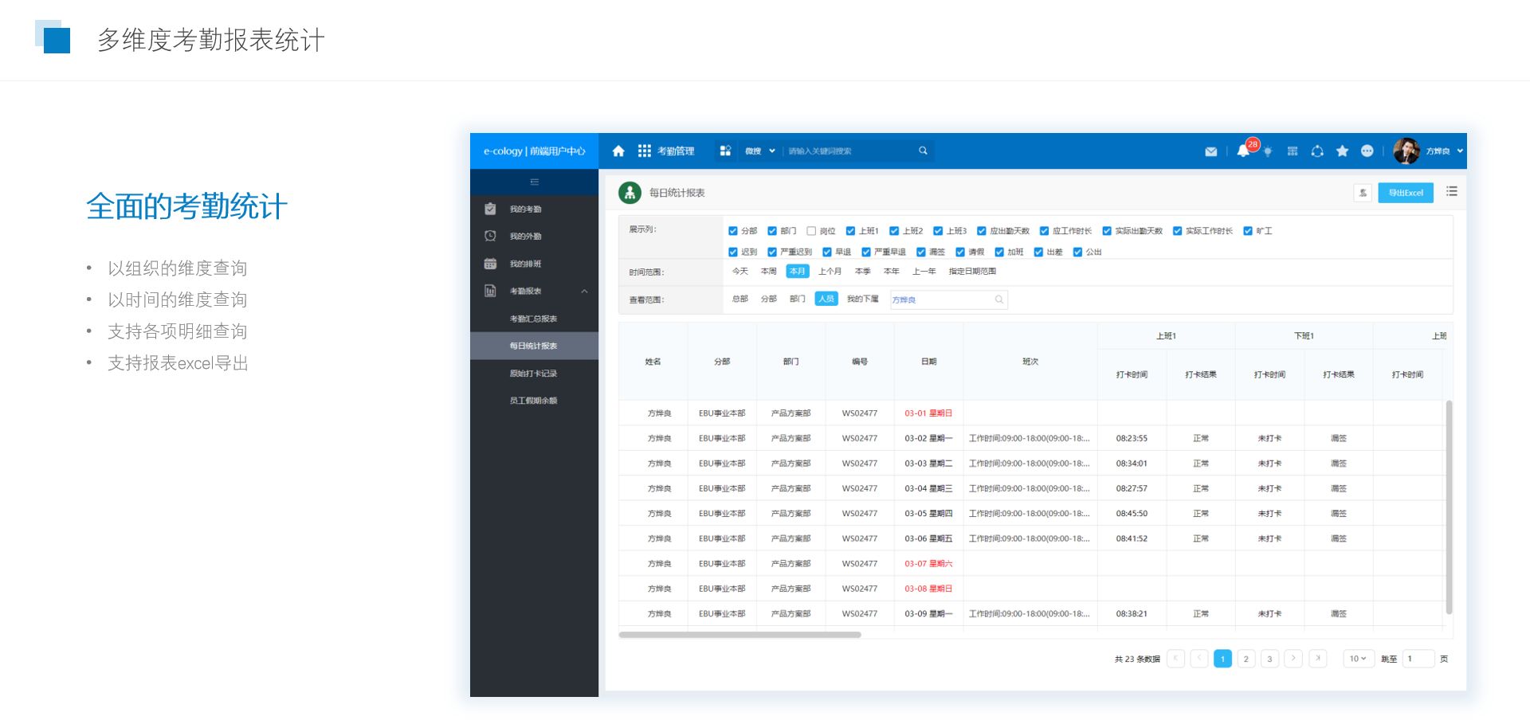This screenshot has width=1530, height=728.
Task: Select the 上个月 time range
Action: (x=830, y=272)
